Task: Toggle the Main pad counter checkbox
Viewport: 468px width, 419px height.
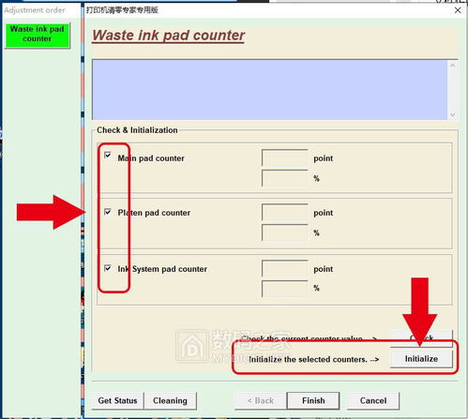Action: click(108, 156)
